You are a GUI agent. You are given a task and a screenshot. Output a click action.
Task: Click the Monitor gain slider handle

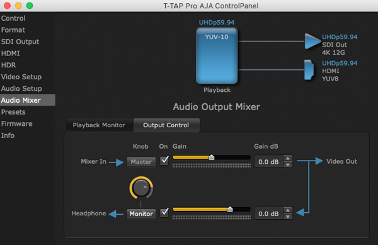coord(230,209)
